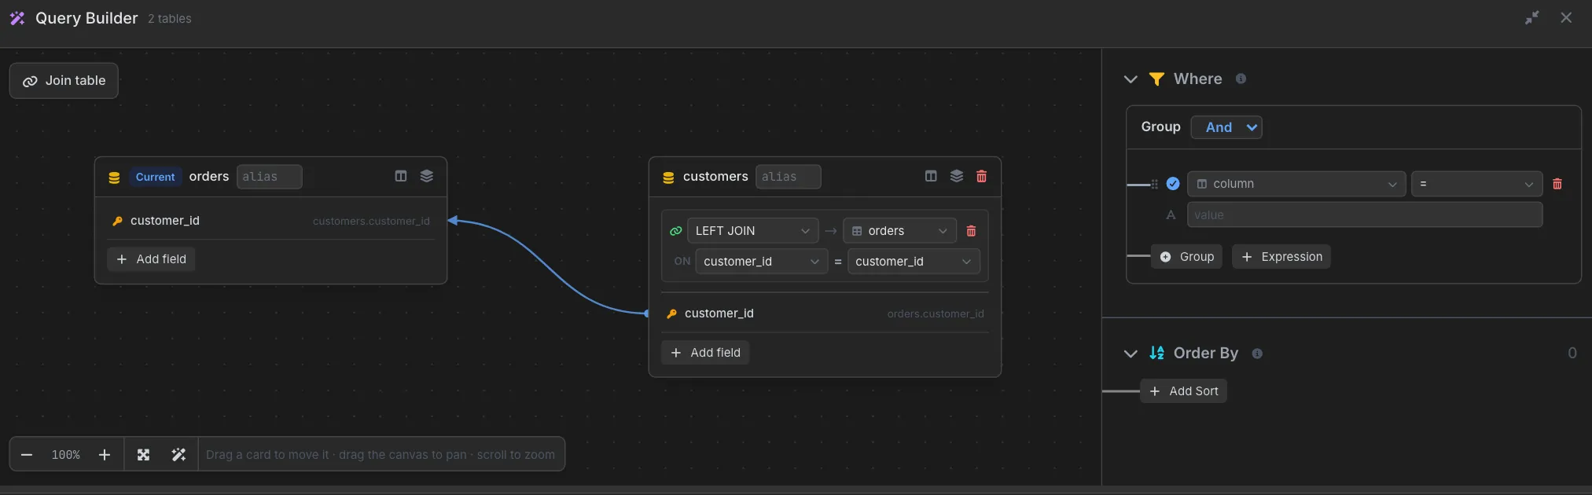Delete the where condition with its trash icon
1592x495 pixels.
click(1557, 184)
